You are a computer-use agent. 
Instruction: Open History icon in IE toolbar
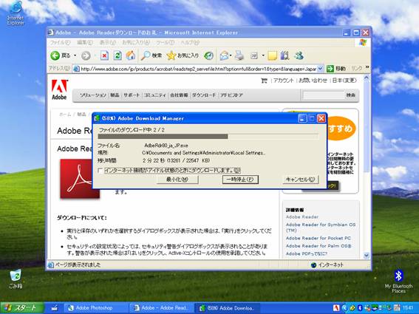coord(208,55)
